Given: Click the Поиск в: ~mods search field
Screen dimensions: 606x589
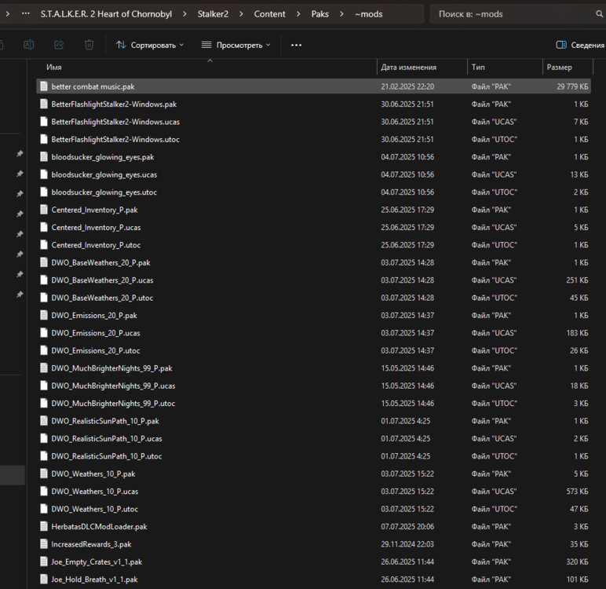Looking at the screenshot, I should 510,14.
